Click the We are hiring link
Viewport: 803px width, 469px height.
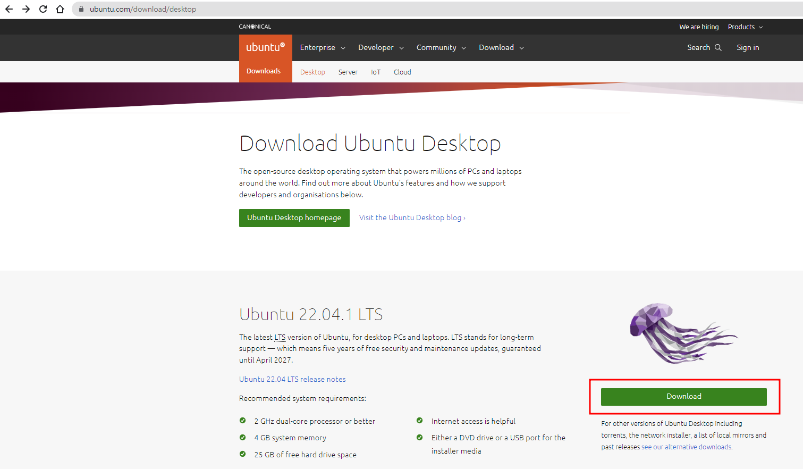coord(699,27)
